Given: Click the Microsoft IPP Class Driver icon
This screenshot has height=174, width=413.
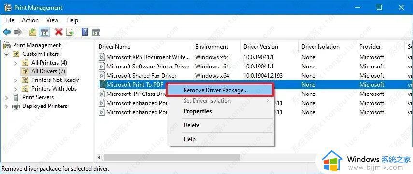Looking at the screenshot, I should (101, 94).
